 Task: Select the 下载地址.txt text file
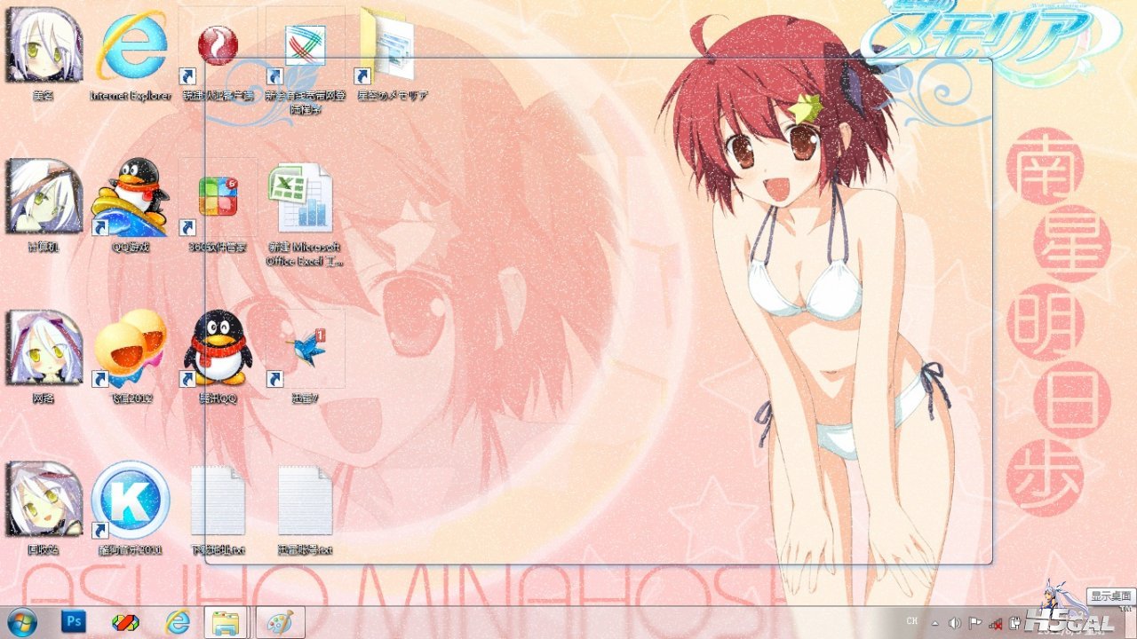tap(218, 509)
